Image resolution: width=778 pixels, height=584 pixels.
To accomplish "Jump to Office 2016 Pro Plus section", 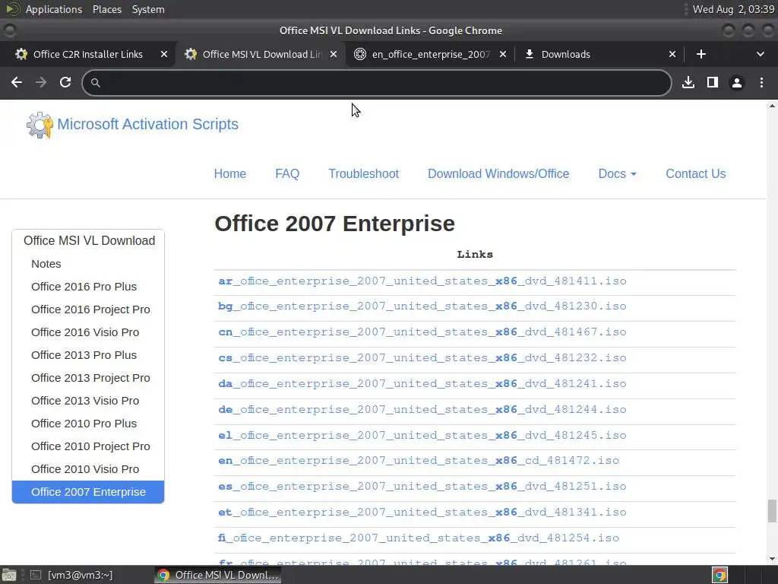I will click(84, 287).
